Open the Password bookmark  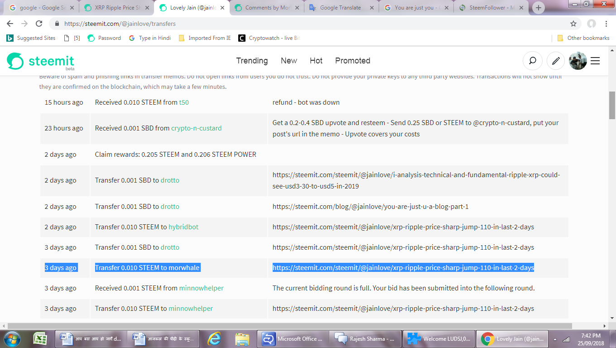104,38
